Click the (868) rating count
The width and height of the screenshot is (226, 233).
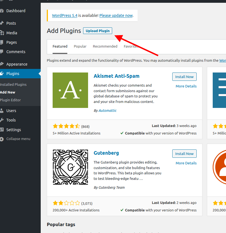point(85,127)
